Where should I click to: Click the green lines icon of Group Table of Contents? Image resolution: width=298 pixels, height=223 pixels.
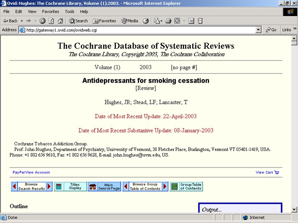174,186
